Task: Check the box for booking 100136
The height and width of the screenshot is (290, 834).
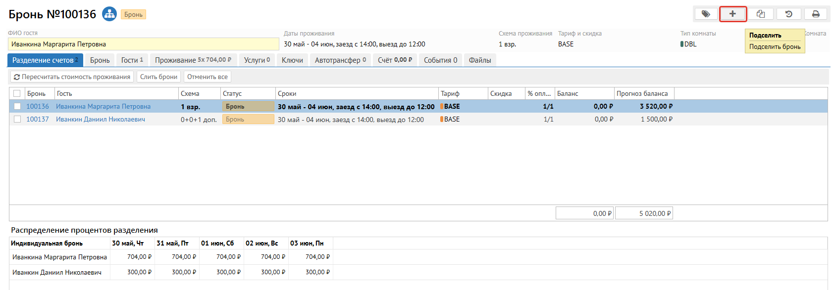Action: 17,106
